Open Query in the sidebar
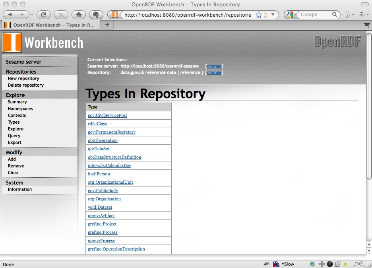 pyautogui.click(x=14, y=136)
